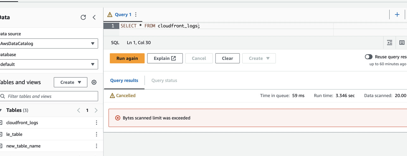
Task: Open the Database dropdown
Action: (49, 64)
